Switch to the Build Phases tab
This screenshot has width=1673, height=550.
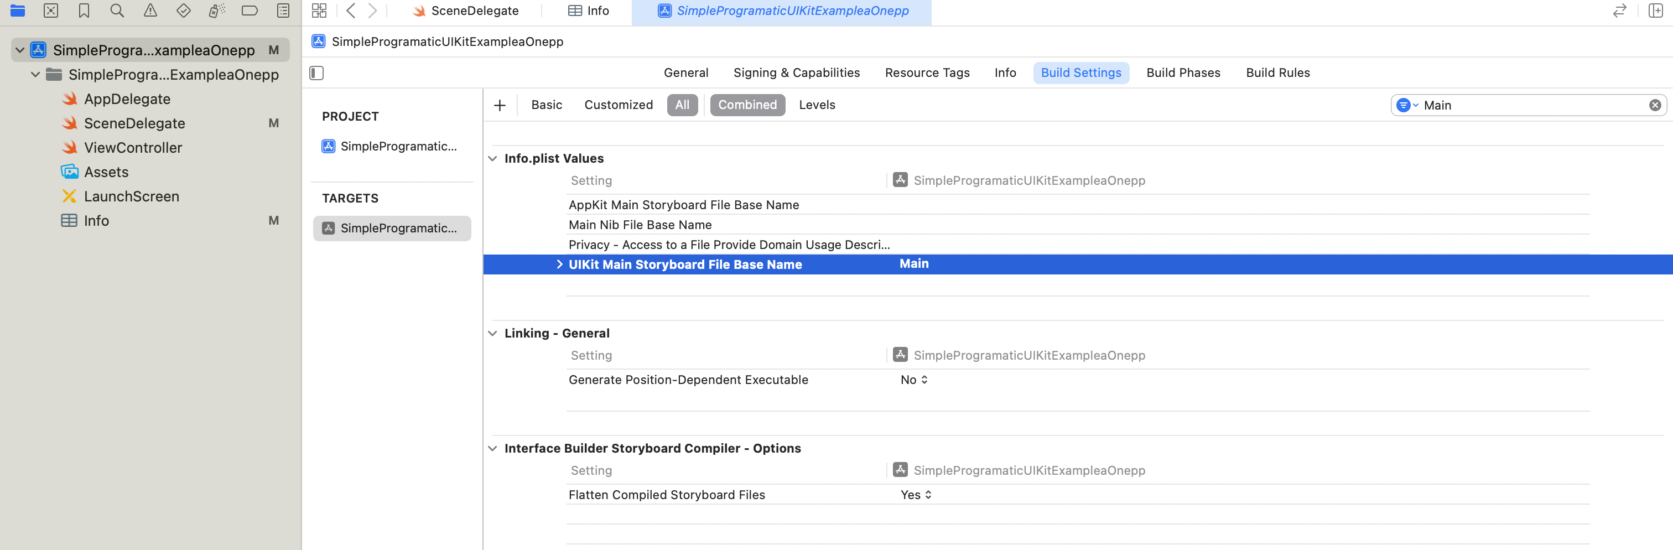[x=1183, y=72]
